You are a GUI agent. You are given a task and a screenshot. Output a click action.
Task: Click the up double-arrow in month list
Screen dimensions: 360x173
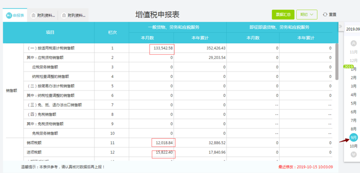(x=353, y=43)
